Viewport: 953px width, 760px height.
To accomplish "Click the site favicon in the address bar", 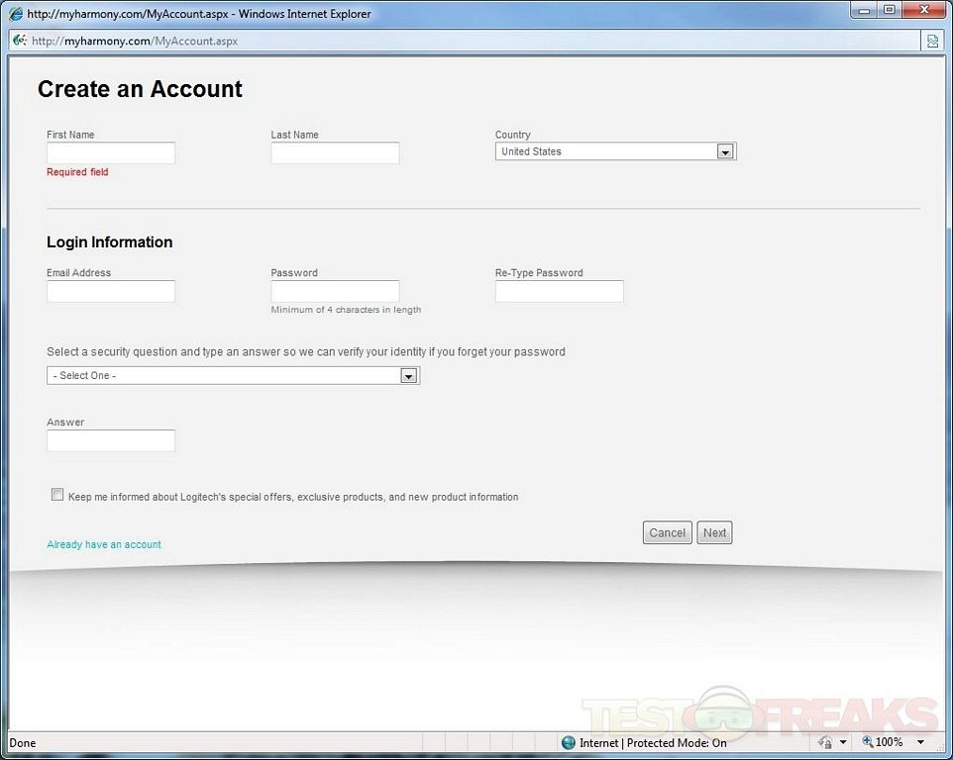I will pyautogui.click(x=19, y=41).
